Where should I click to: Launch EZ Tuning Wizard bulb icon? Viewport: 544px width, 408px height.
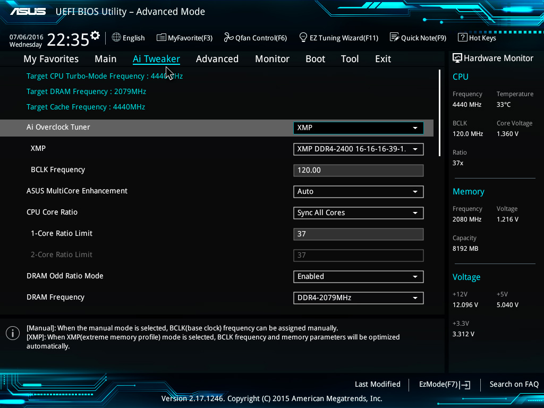(x=303, y=38)
